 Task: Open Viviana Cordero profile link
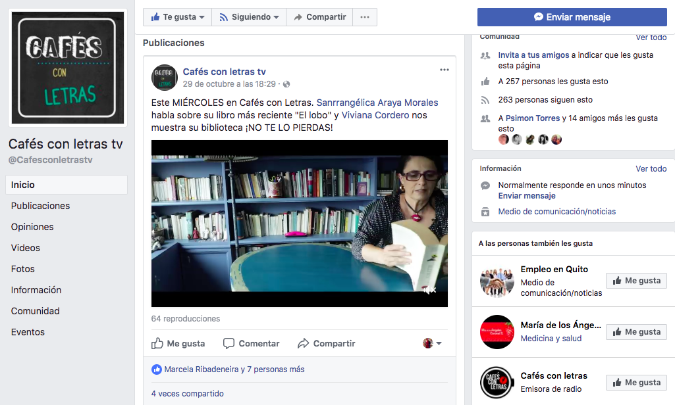[375, 115]
